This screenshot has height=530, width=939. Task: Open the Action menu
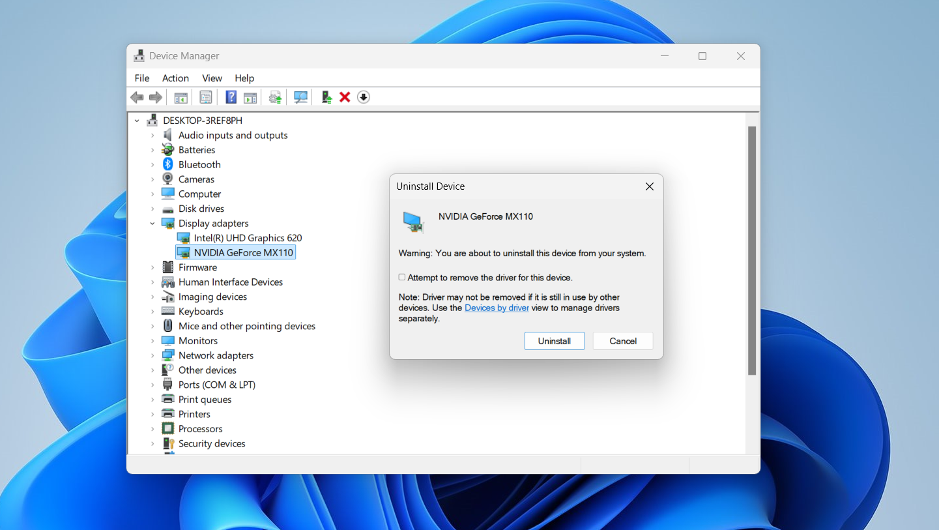(x=176, y=78)
